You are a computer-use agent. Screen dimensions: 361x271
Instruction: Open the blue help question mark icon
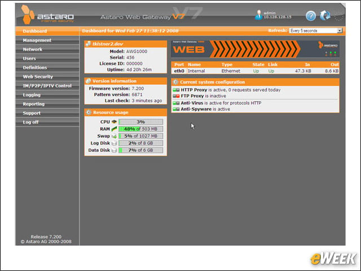tap(311, 16)
